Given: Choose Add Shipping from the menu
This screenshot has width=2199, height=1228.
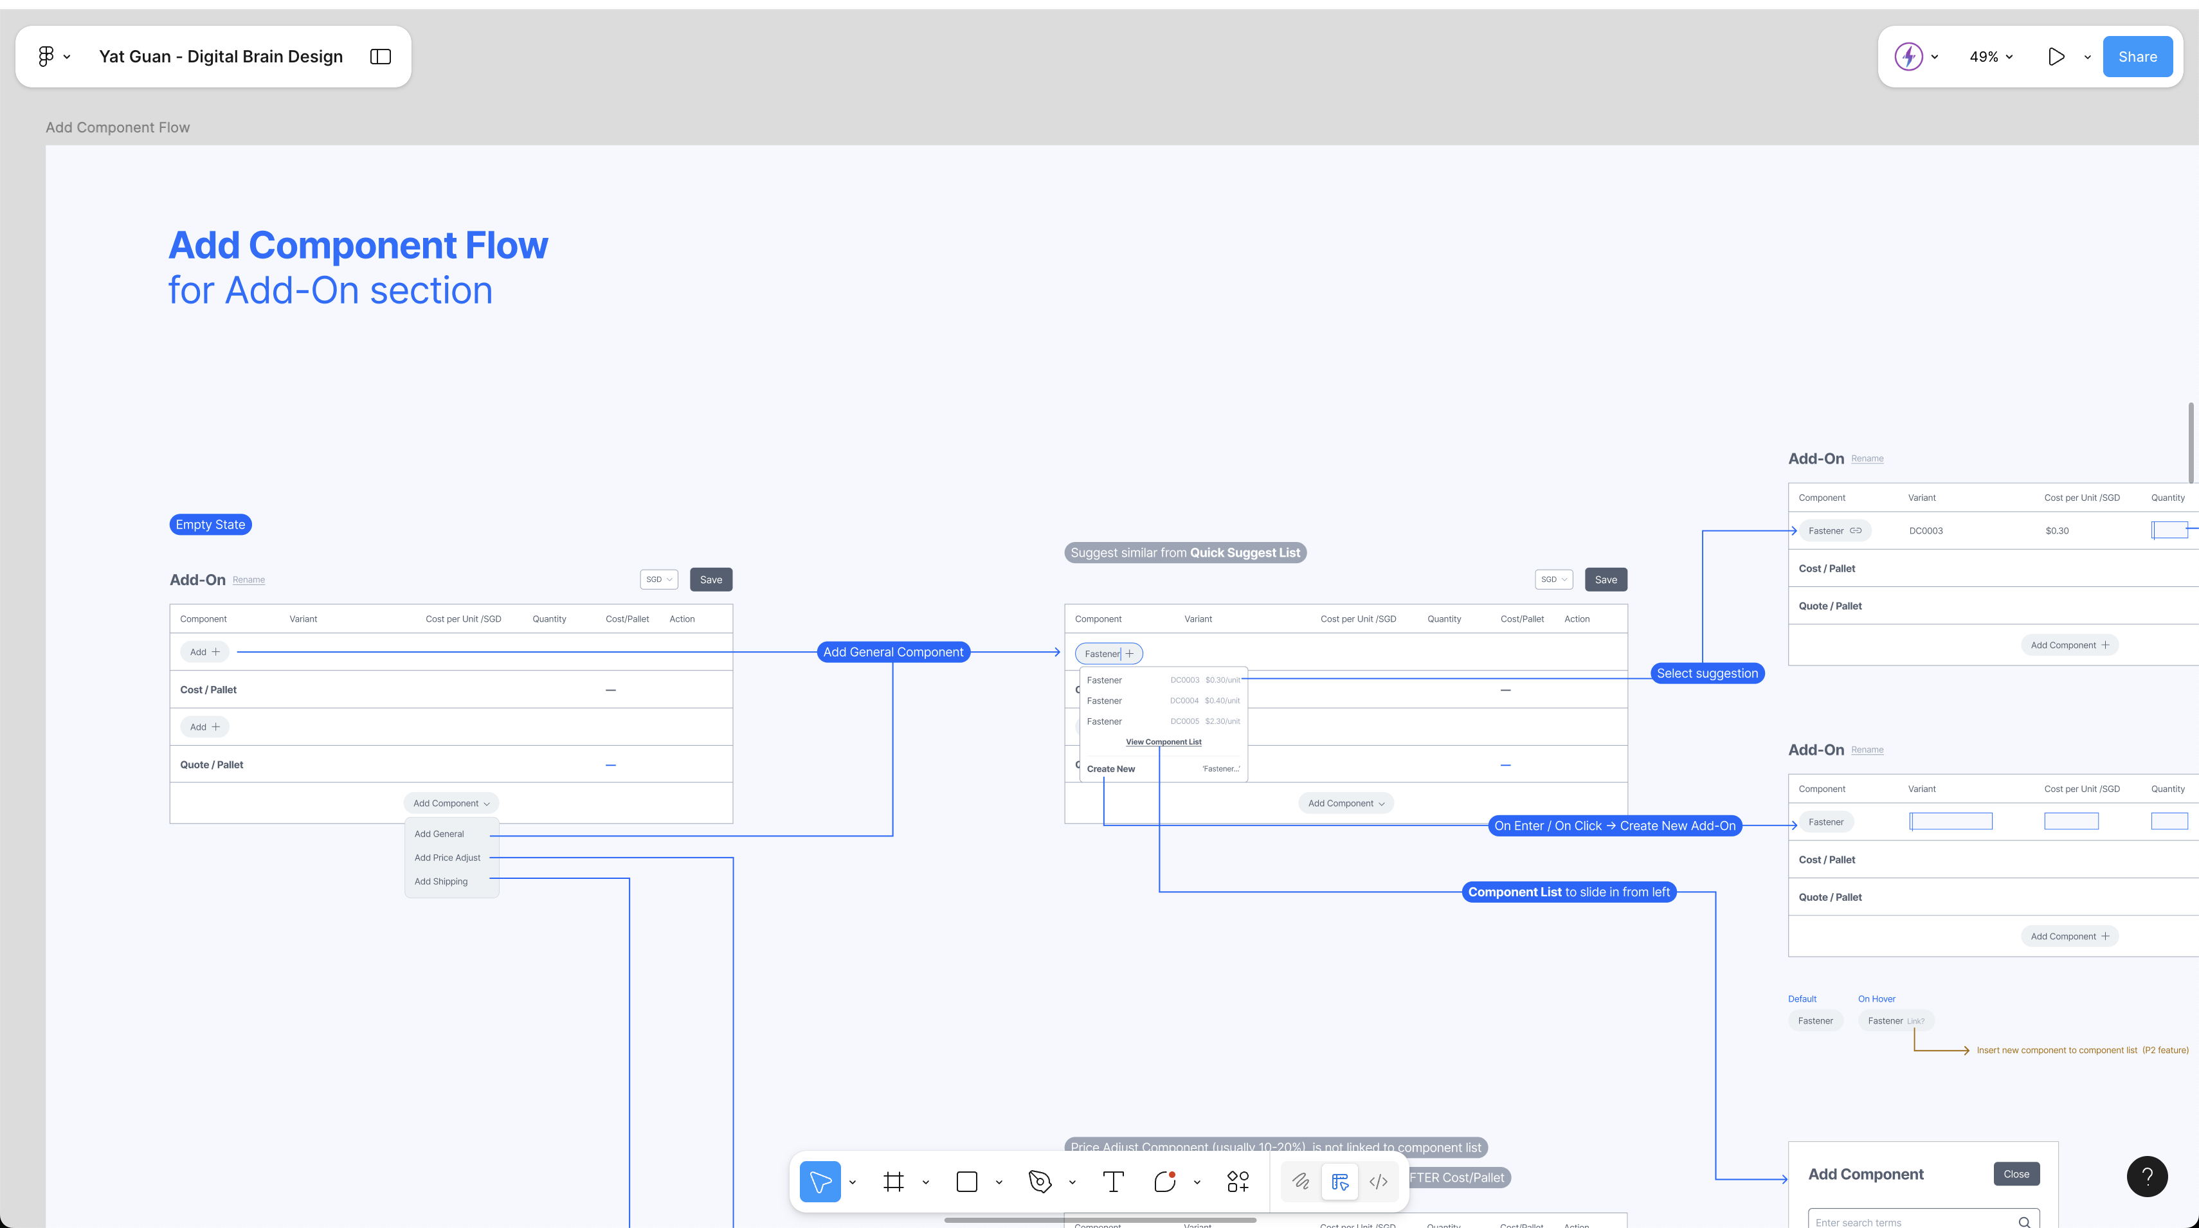Looking at the screenshot, I should point(441,881).
